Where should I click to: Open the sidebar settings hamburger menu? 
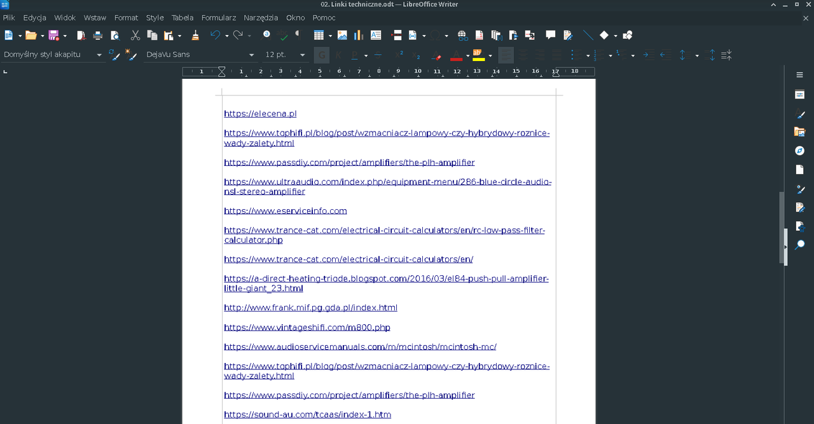tap(800, 75)
